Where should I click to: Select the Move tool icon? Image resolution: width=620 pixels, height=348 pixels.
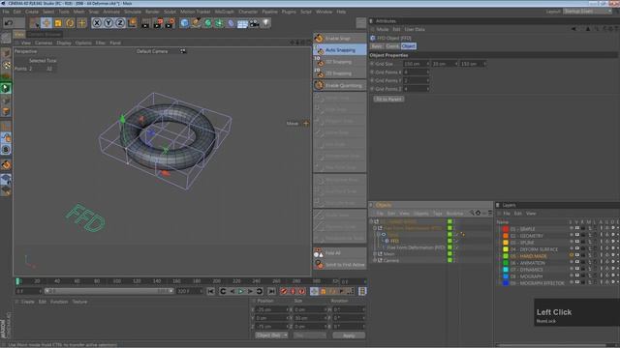point(46,23)
